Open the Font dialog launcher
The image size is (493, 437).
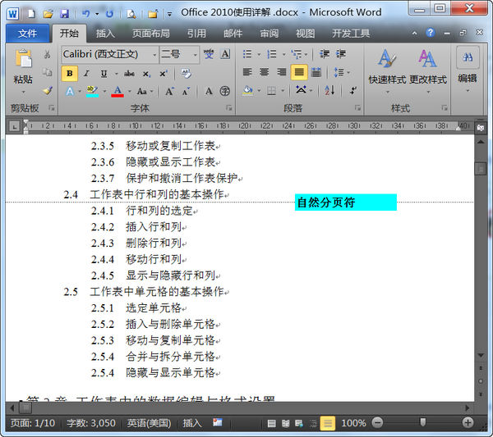pyautogui.click(x=229, y=108)
